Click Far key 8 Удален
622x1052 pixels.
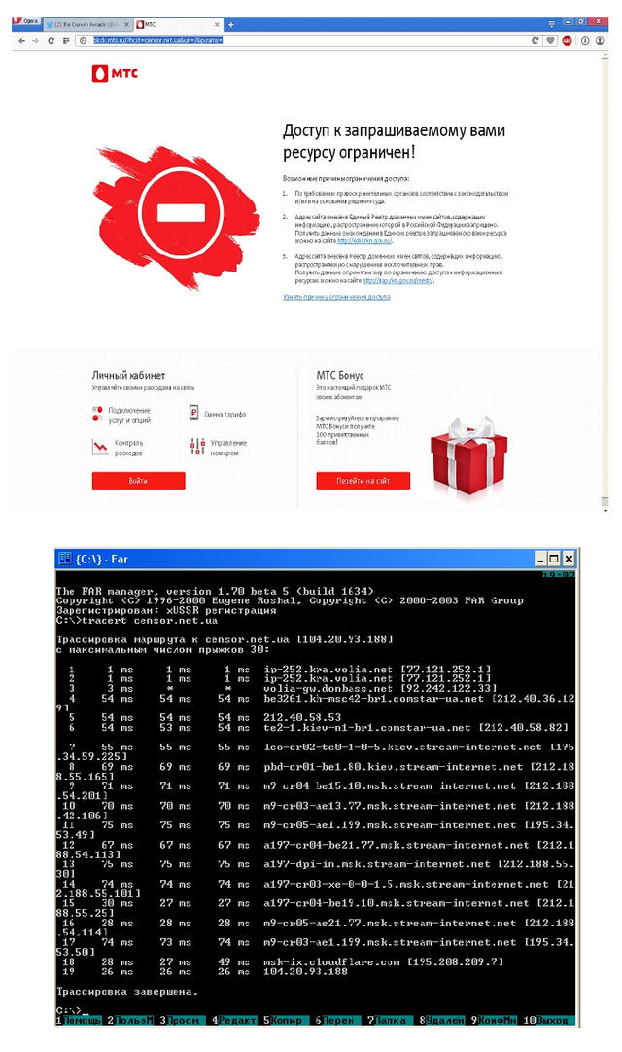441,1020
